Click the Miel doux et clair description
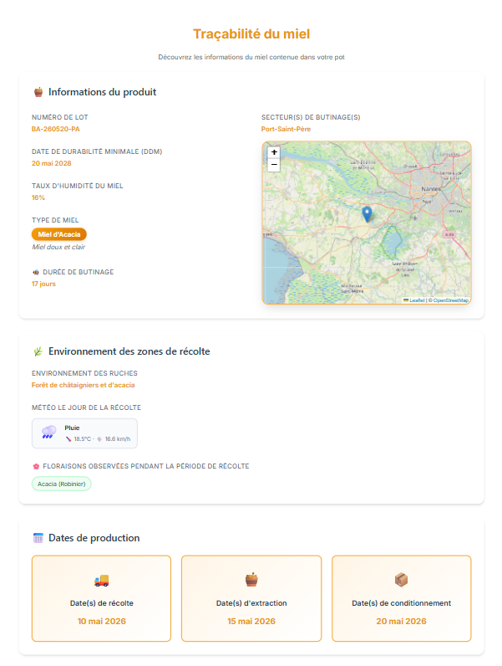502x666 pixels. 58,247
